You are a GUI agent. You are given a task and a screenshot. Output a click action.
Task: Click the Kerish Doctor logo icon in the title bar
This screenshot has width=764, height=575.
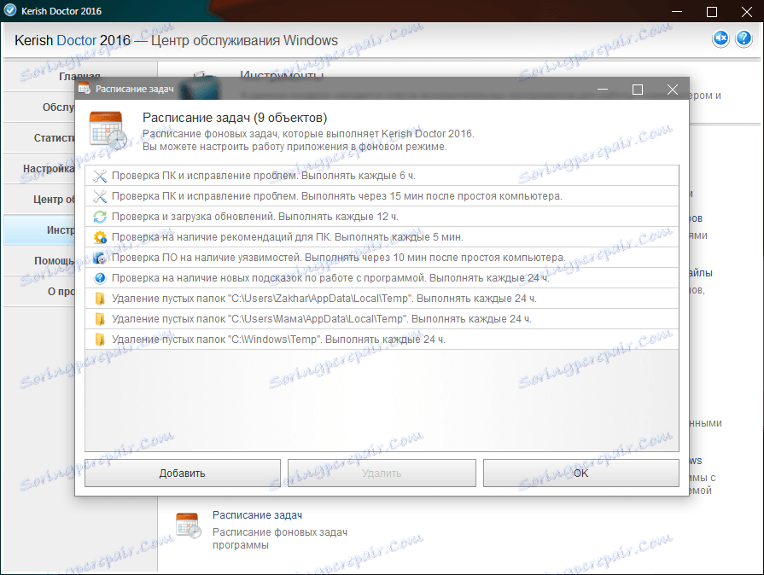[9, 10]
